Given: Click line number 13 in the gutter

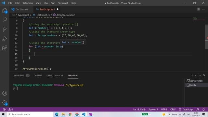Looking at the screenshot, I should coord(16,46).
